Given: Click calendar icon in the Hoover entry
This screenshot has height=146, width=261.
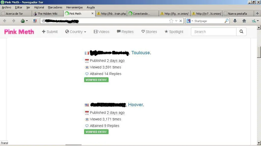Looking at the screenshot, I should [87, 113].
